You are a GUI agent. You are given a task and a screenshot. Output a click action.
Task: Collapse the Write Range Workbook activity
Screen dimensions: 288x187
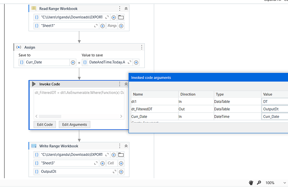(x=126, y=146)
